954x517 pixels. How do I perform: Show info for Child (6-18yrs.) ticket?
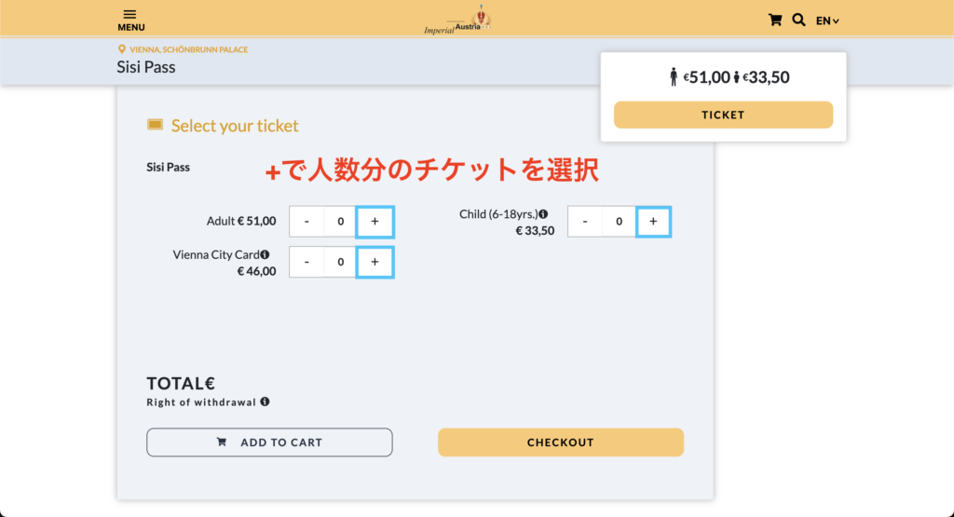pos(543,214)
